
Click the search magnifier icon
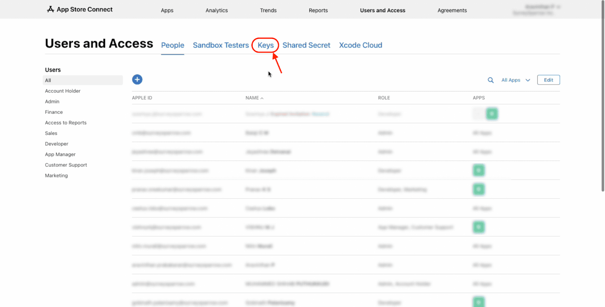(x=490, y=80)
